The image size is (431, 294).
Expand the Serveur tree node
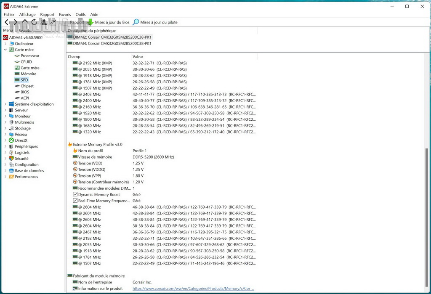(x=5, y=110)
